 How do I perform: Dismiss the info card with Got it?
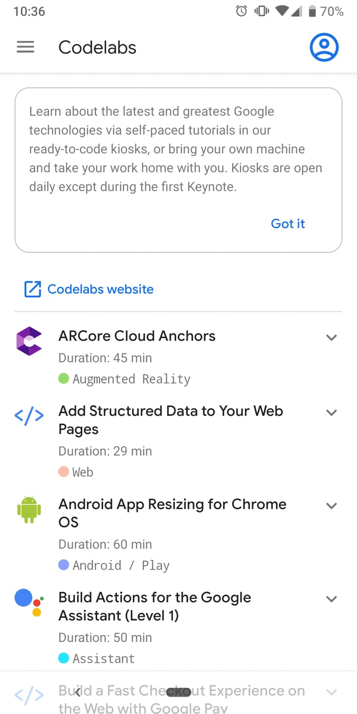[288, 224]
